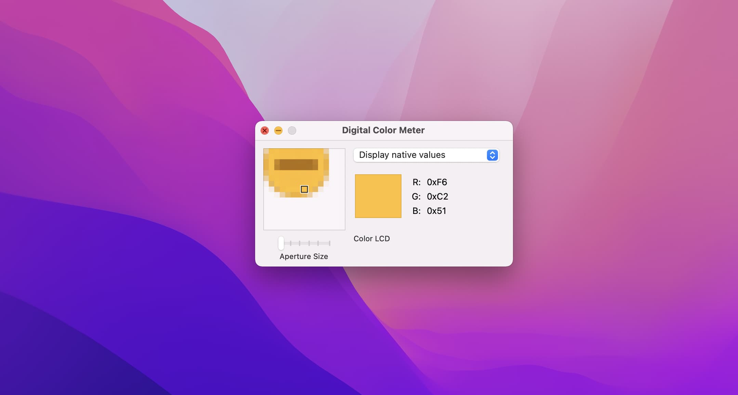This screenshot has width=738, height=395.
Task: Click the red close window button
Action: (x=265, y=131)
